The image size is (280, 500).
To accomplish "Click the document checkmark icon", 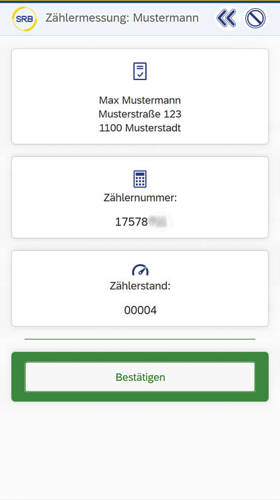I will point(140,71).
